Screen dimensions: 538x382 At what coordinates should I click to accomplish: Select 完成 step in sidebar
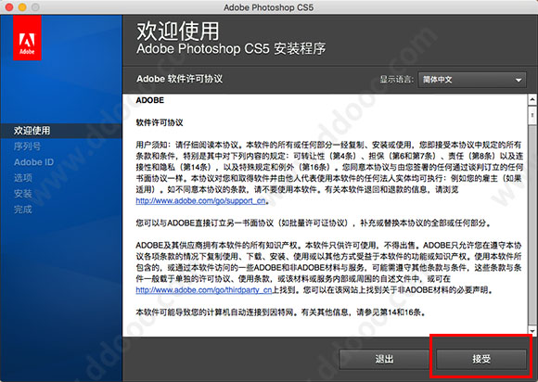(x=23, y=210)
